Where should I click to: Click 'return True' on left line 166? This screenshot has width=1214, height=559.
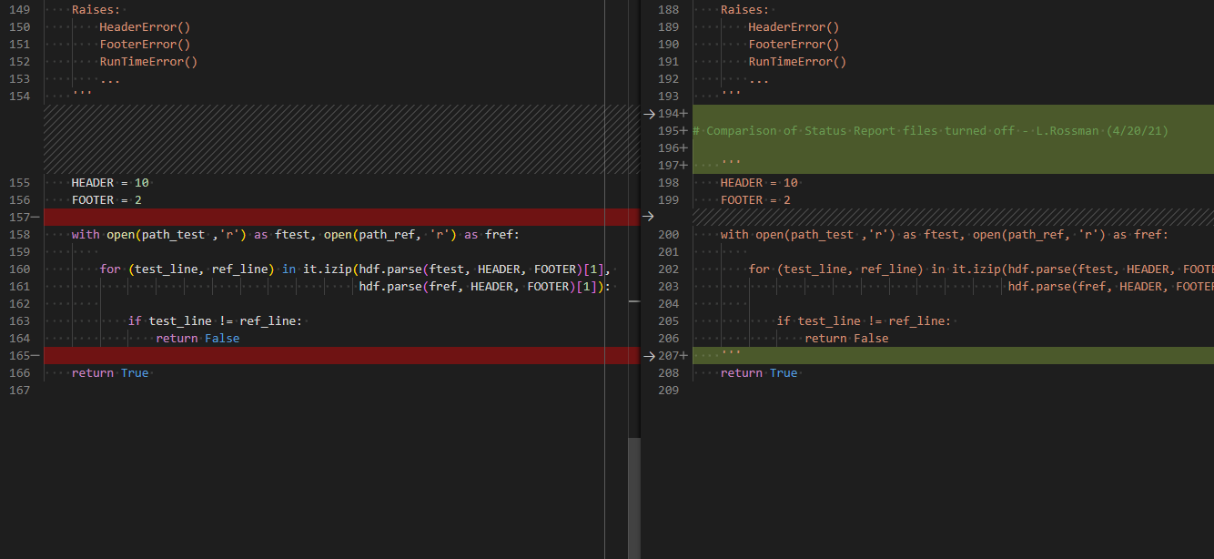click(110, 373)
